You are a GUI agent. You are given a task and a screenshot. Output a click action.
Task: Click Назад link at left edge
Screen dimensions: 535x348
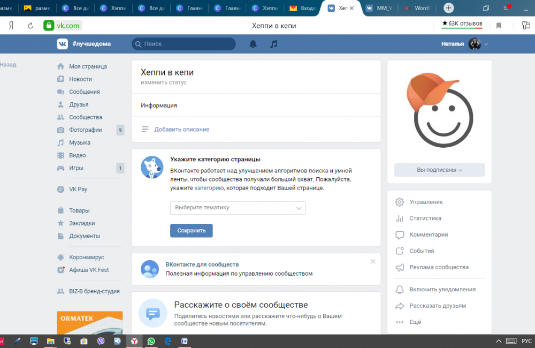(x=8, y=65)
